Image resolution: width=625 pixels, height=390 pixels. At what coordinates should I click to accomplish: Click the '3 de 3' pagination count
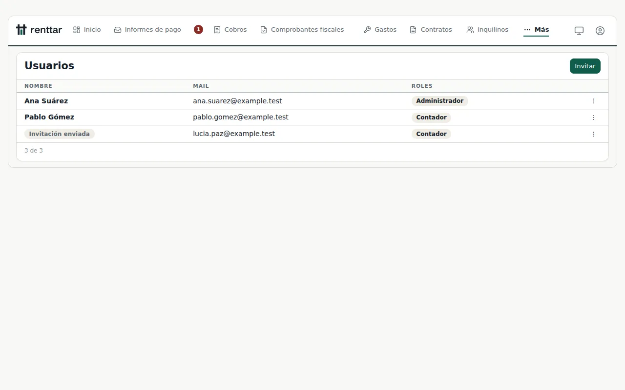pyautogui.click(x=34, y=151)
